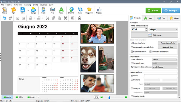Screen dimensions: 181x102
Task: Click the Programmi icon
Action: coord(89,10)
